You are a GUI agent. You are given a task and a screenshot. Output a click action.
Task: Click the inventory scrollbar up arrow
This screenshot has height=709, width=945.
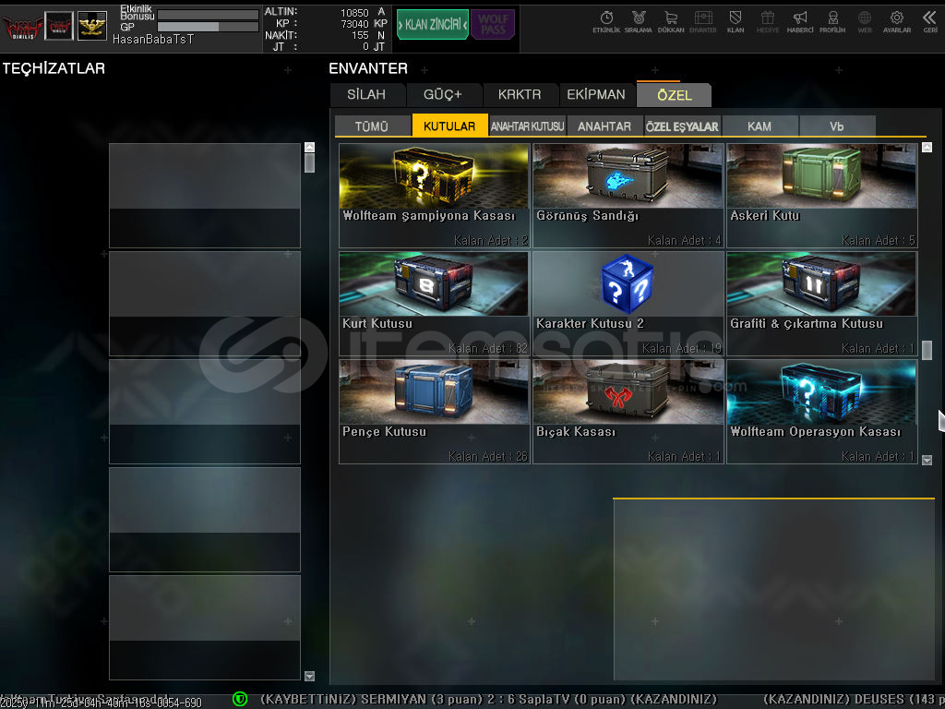click(x=927, y=147)
